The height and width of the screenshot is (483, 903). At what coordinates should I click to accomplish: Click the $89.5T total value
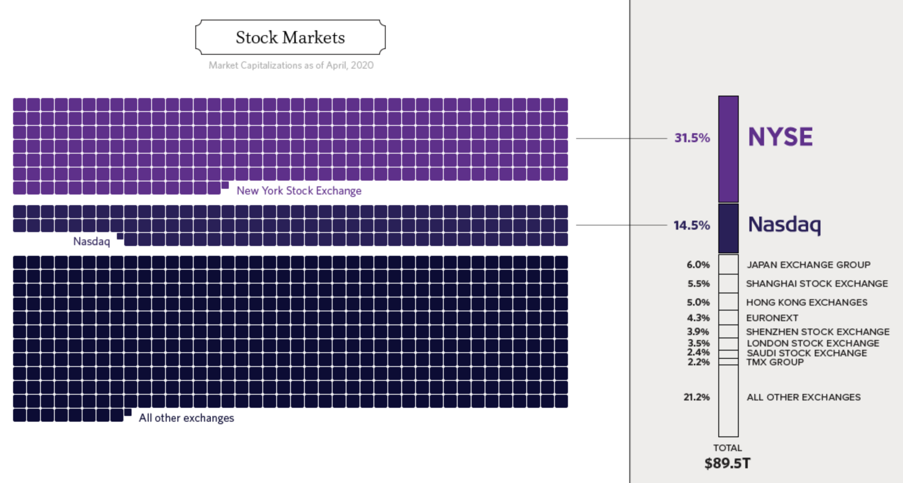727,463
